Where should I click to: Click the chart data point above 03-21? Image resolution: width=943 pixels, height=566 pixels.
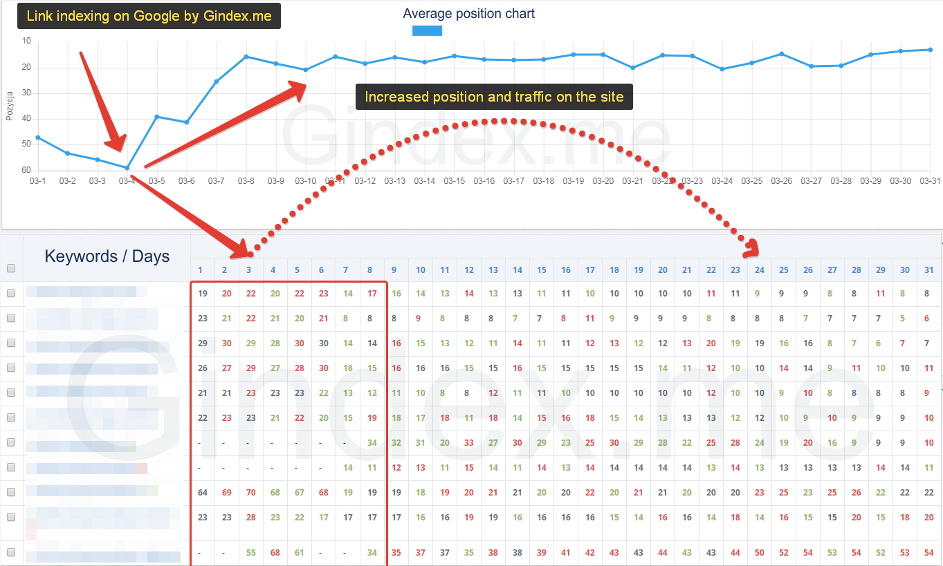632,68
